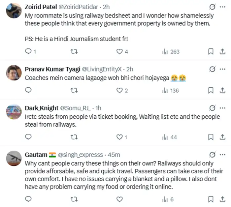
Task: Share Zoirid Patel's tweet
Action: coord(222,51)
